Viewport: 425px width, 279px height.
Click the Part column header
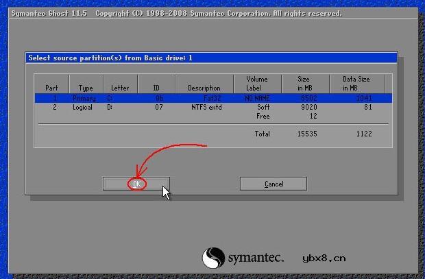[x=51, y=88]
